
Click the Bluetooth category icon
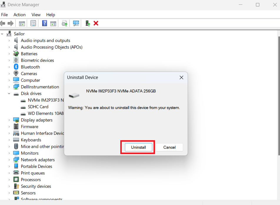pos(16,67)
